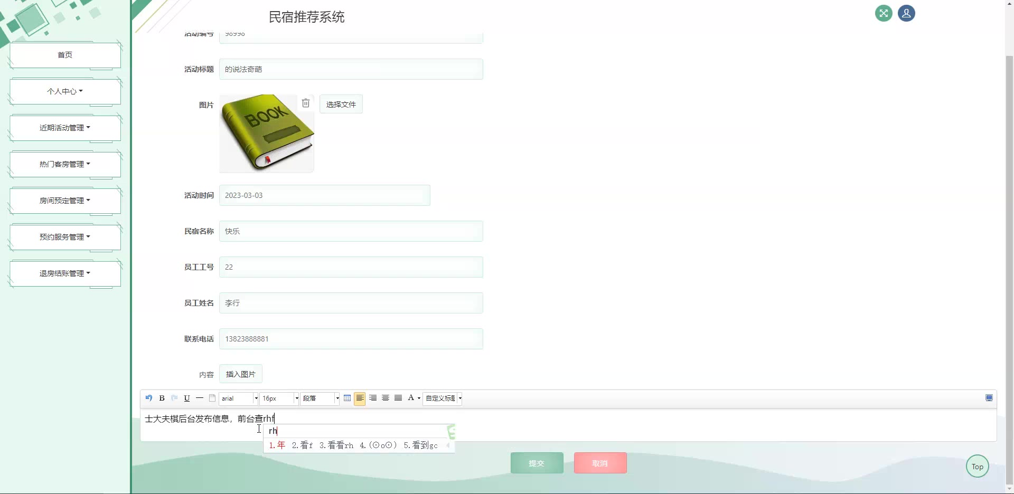Open the 段落 paragraph format dropdown
Screen dimensions: 1014x494
320,398
